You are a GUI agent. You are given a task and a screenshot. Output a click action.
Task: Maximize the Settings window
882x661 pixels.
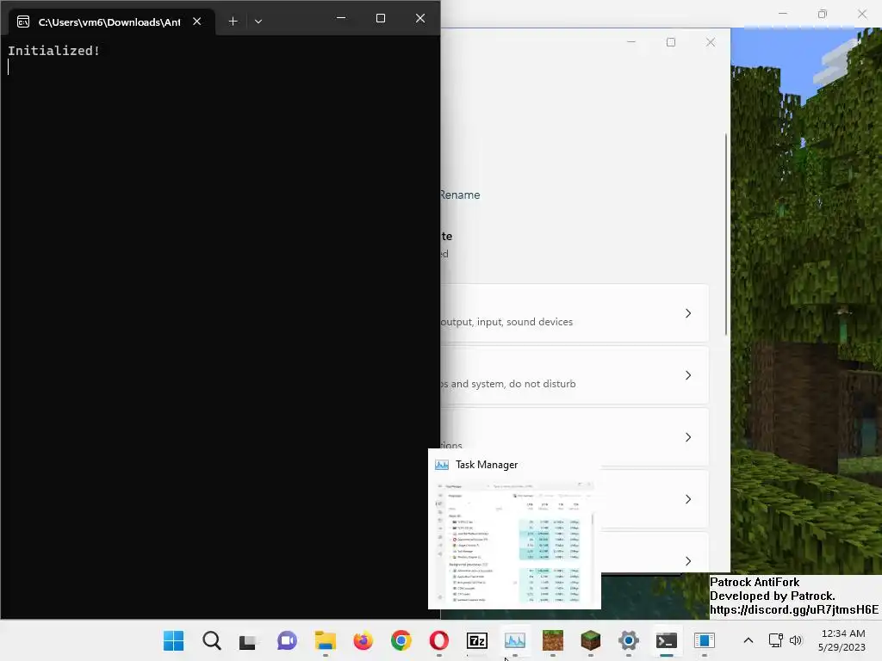[x=670, y=42]
